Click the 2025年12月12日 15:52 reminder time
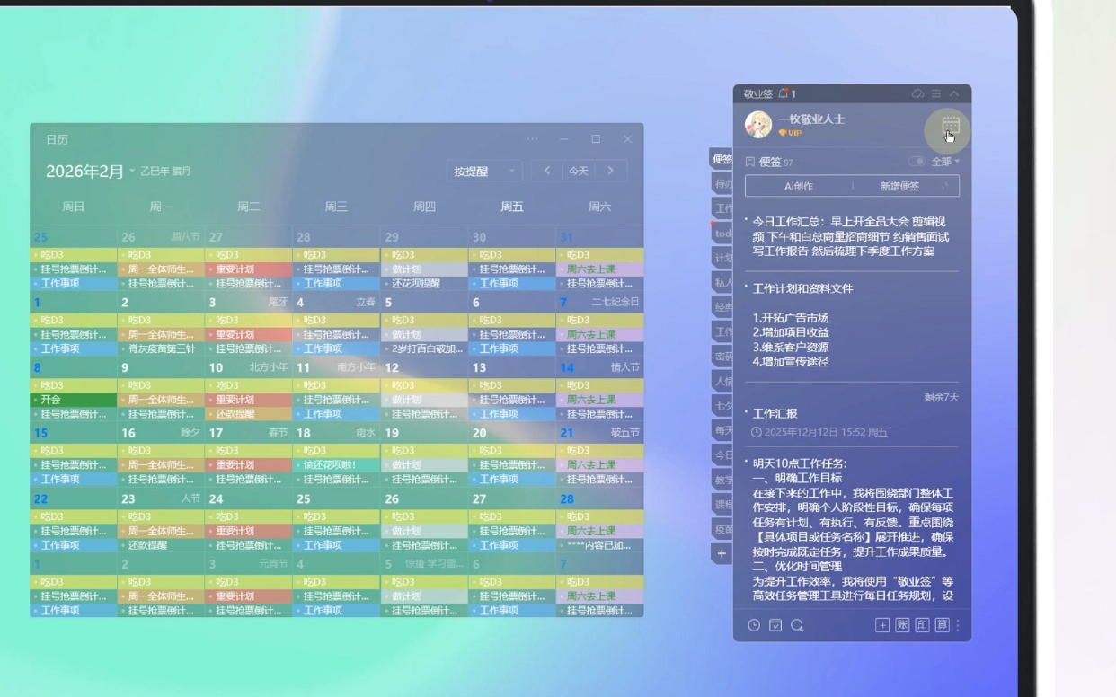 (x=819, y=432)
